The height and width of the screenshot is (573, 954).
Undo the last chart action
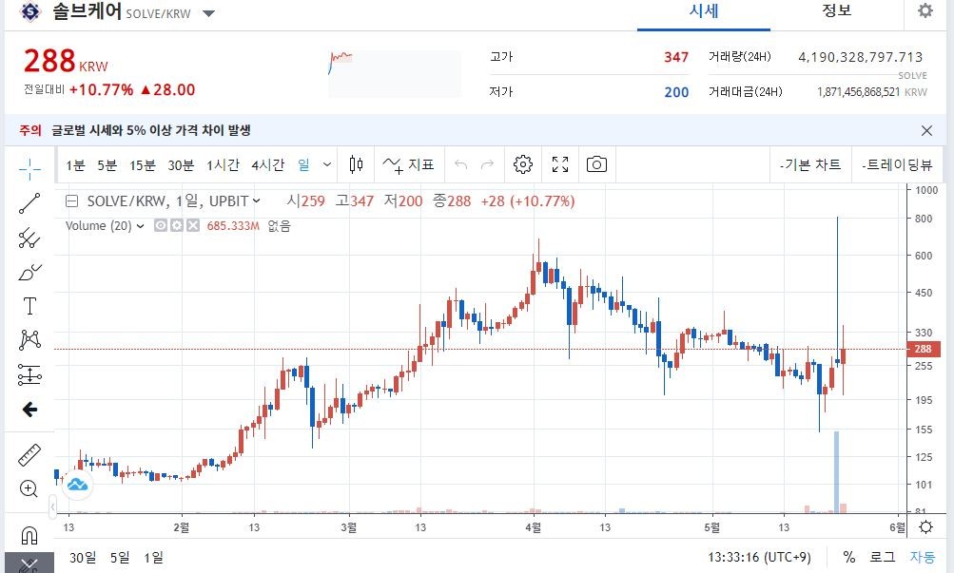(460, 164)
